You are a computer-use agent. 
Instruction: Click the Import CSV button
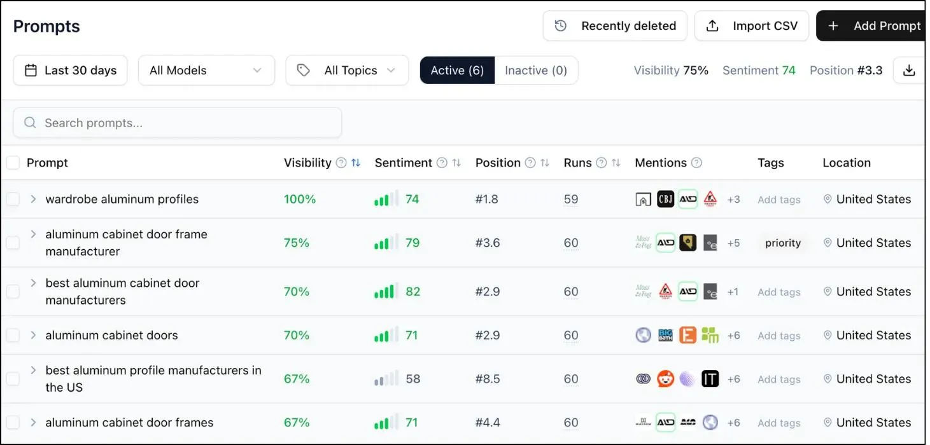pyautogui.click(x=752, y=26)
